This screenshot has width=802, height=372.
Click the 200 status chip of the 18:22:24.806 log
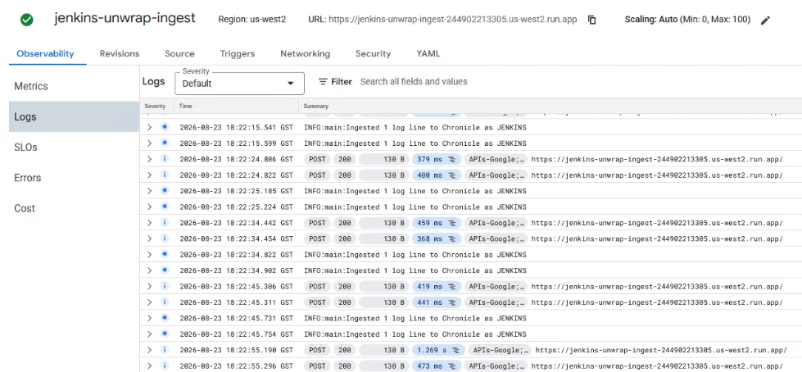[x=345, y=159]
